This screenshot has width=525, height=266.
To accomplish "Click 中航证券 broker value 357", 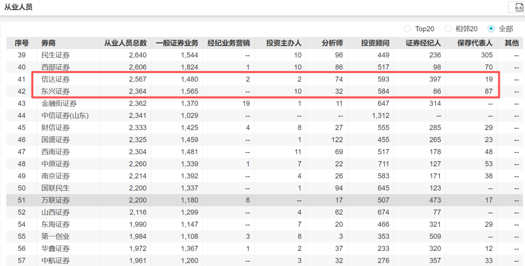I will [x=435, y=261].
